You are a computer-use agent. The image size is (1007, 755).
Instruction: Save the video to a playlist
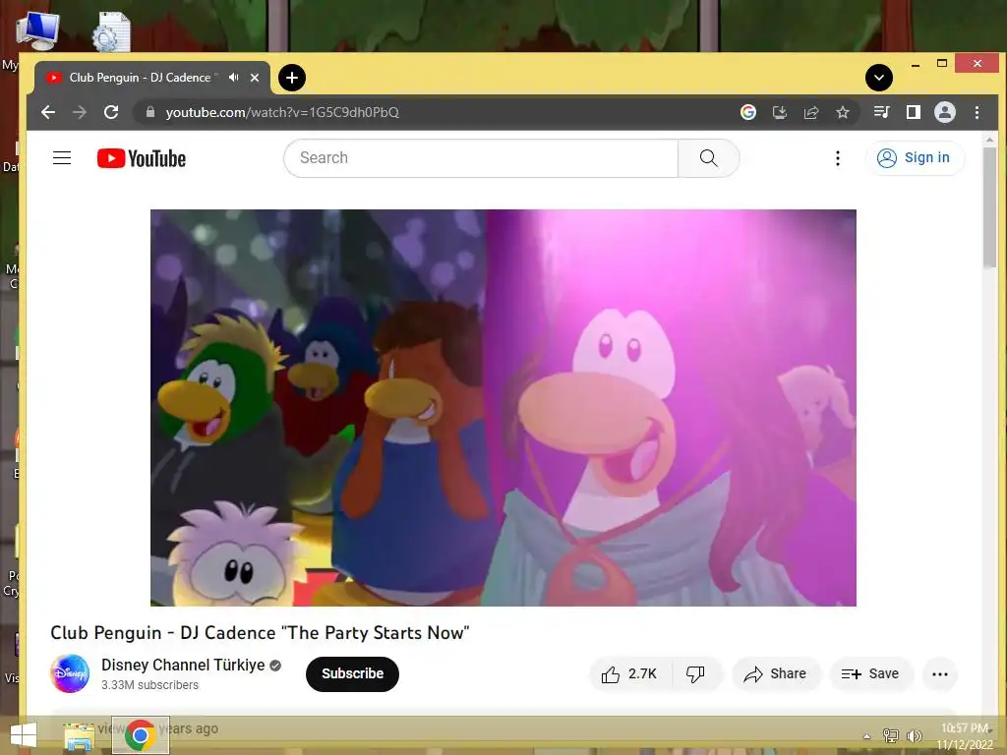tap(871, 674)
